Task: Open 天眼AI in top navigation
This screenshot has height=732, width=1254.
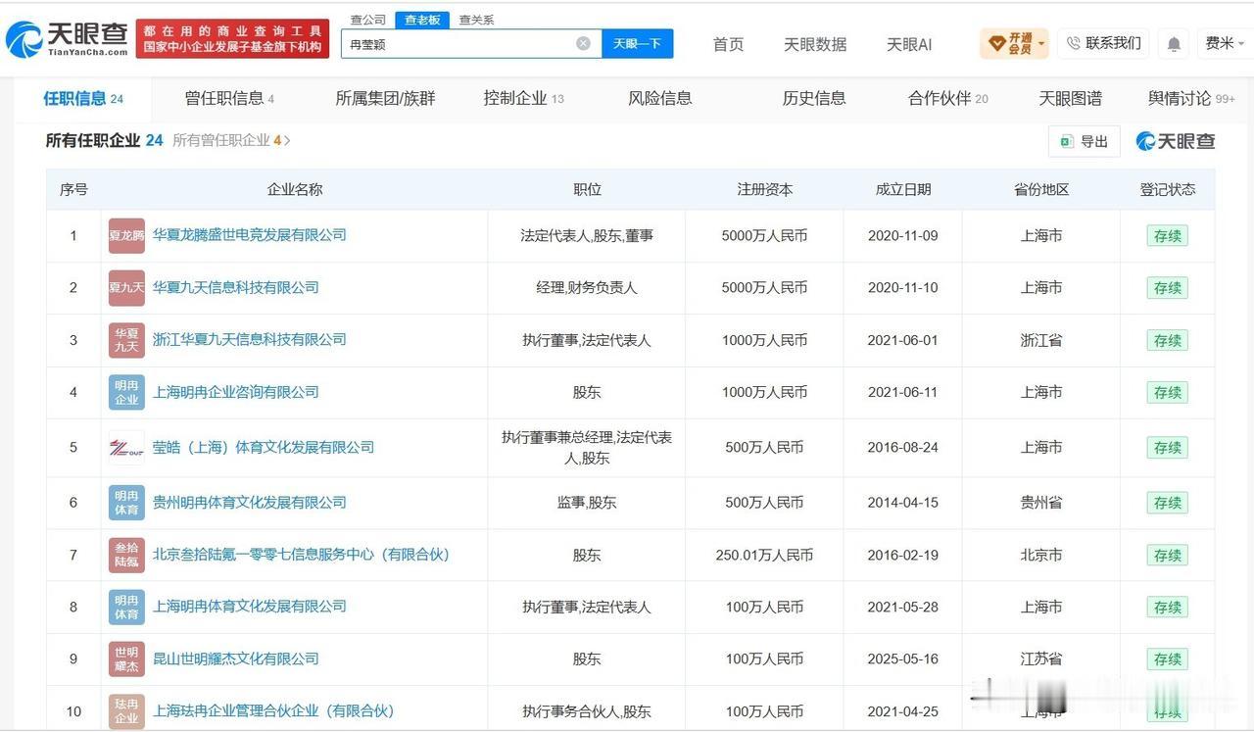Action: [x=909, y=44]
